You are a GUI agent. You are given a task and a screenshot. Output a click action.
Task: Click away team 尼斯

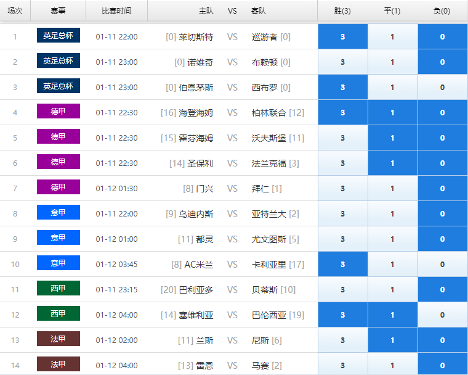260,340
